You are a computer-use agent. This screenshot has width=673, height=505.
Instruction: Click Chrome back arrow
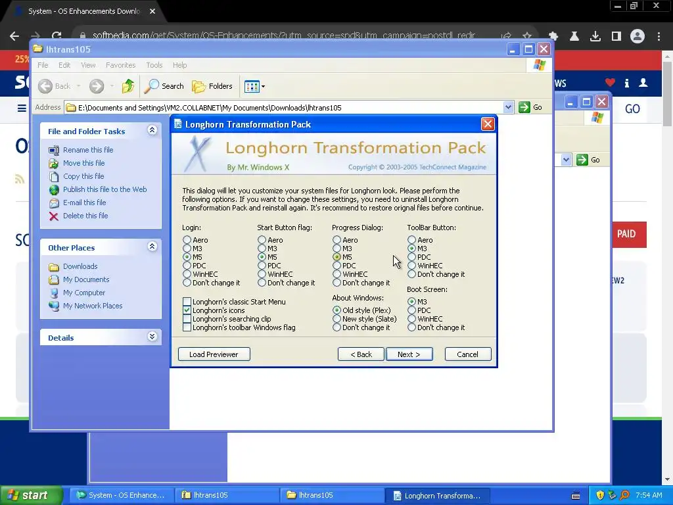point(14,36)
